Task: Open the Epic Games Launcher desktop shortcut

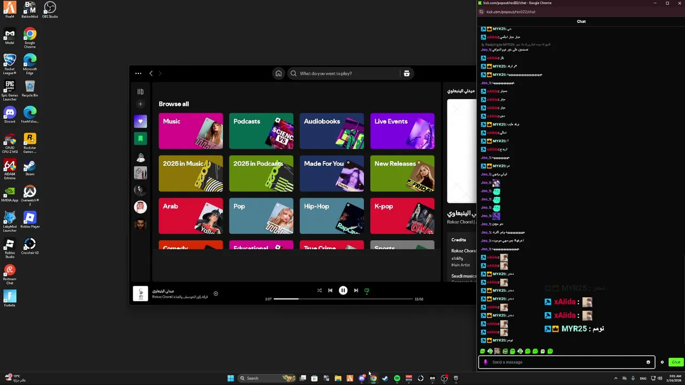Action: click(x=10, y=91)
